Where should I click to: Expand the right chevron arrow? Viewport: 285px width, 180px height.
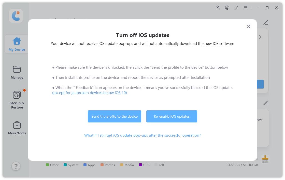[260, 37]
